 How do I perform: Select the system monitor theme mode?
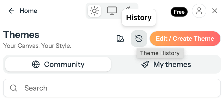click(x=112, y=11)
